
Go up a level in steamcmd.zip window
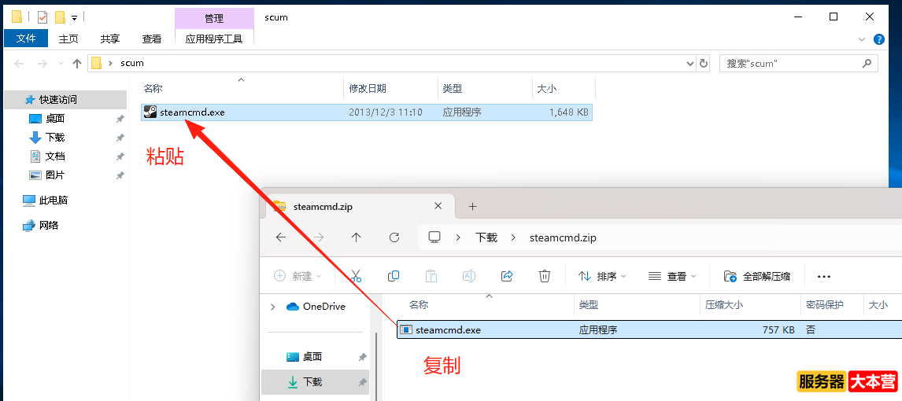(x=356, y=237)
